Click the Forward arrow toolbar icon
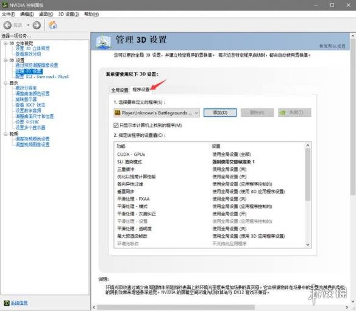Screen dimensions: 356x311 click(37, 25)
